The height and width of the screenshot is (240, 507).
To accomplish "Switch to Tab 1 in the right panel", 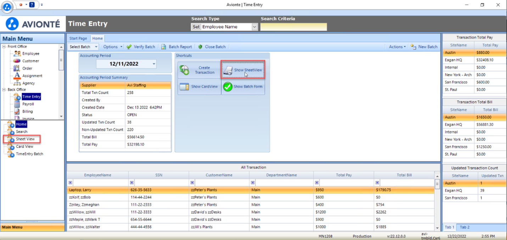I will click(x=450, y=227).
